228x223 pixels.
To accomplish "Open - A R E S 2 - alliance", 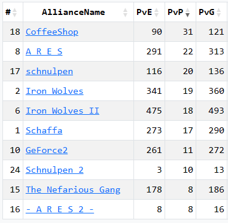I will point(60,209).
